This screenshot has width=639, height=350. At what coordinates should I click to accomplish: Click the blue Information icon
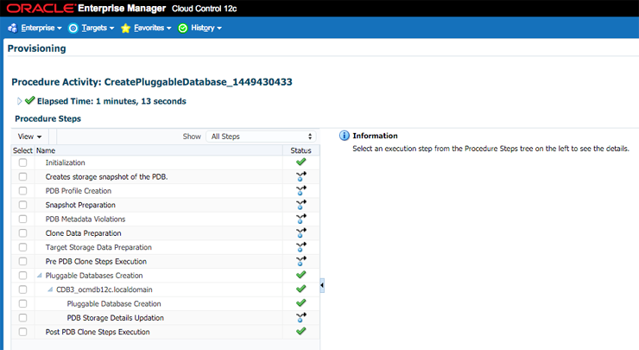(x=345, y=136)
